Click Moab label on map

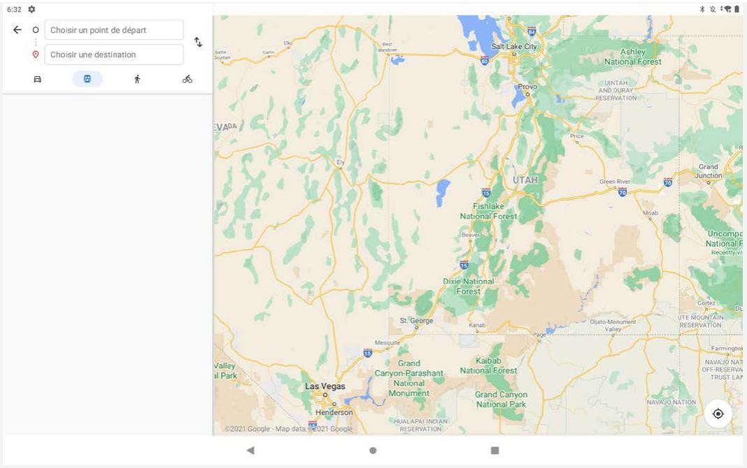[650, 213]
